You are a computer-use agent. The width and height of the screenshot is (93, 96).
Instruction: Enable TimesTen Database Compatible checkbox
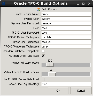click(x=43, y=51)
